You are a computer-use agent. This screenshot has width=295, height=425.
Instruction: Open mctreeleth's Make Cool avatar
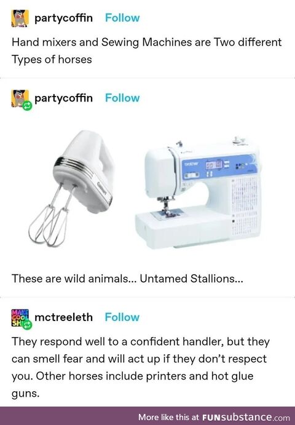click(x=20, y=317)
